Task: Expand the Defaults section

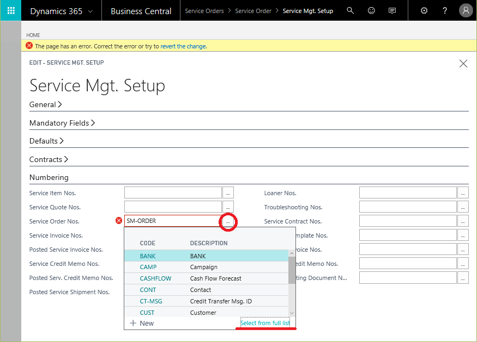Action: tap(46, 141)
